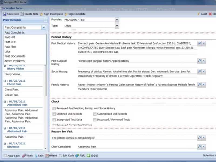Select Past HPI from the dropdown list
Viewport: 216px width, 162px height.
[10, 37]
